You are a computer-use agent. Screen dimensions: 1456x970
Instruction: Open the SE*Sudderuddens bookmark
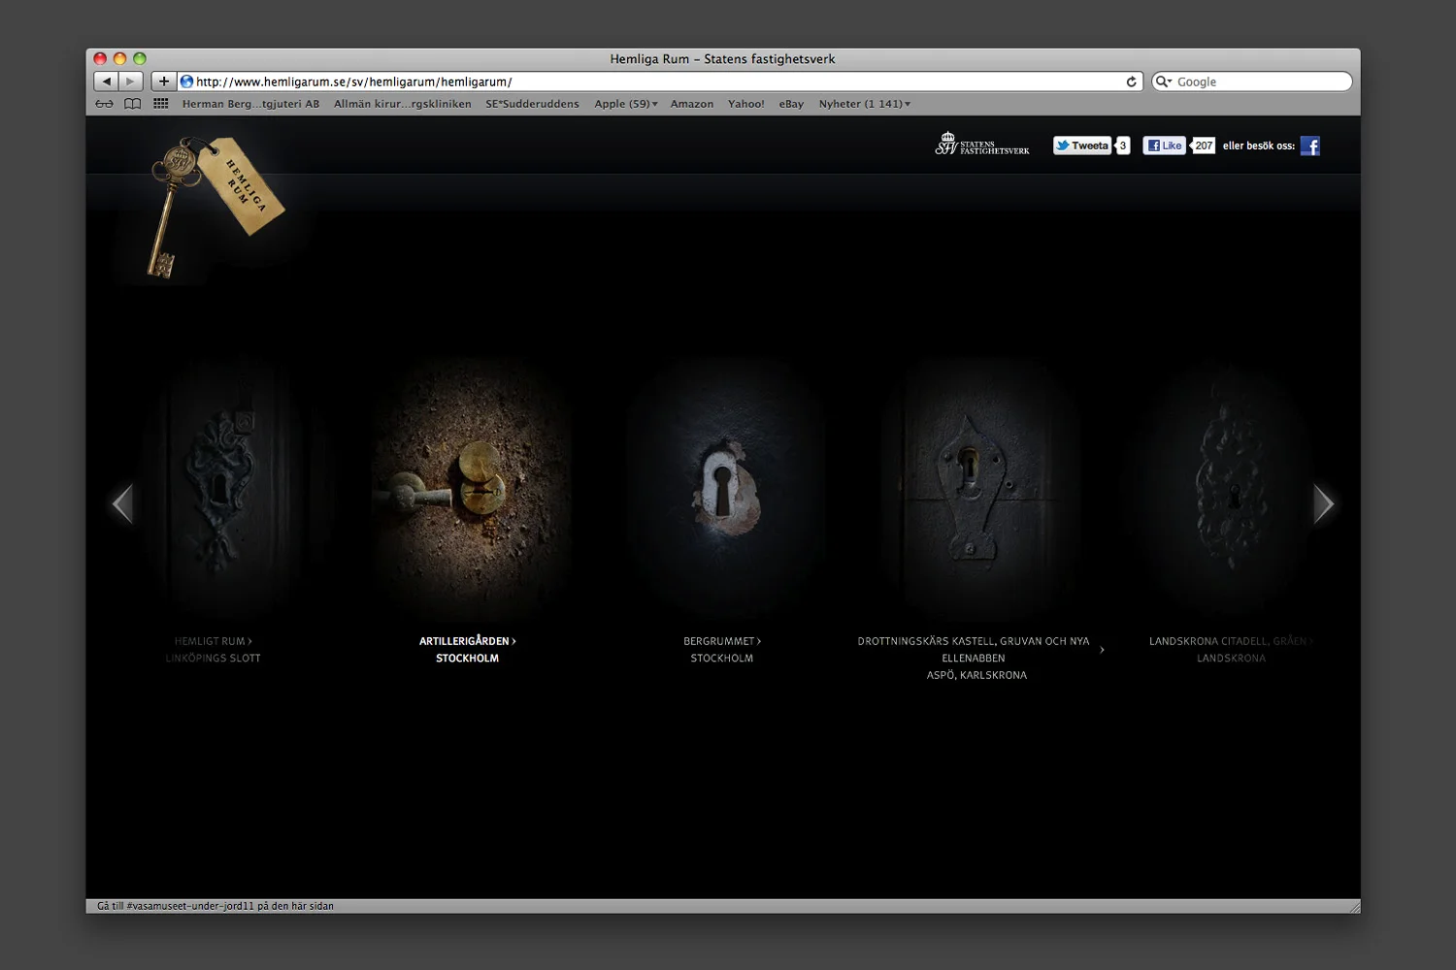click(x=532, y=104)
